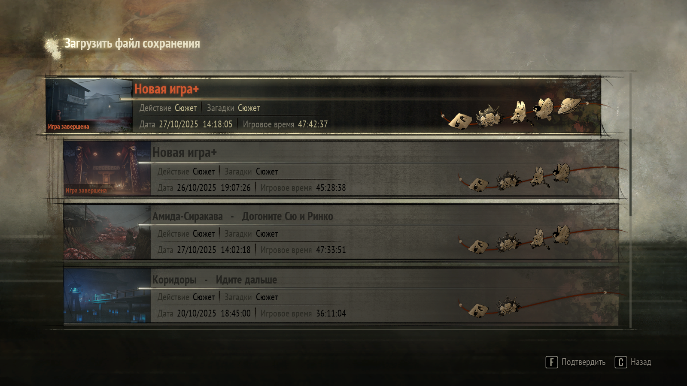Click the fox mask charm in the top save
This screenshot has height=386, width=687.
(x=520, y=112)
